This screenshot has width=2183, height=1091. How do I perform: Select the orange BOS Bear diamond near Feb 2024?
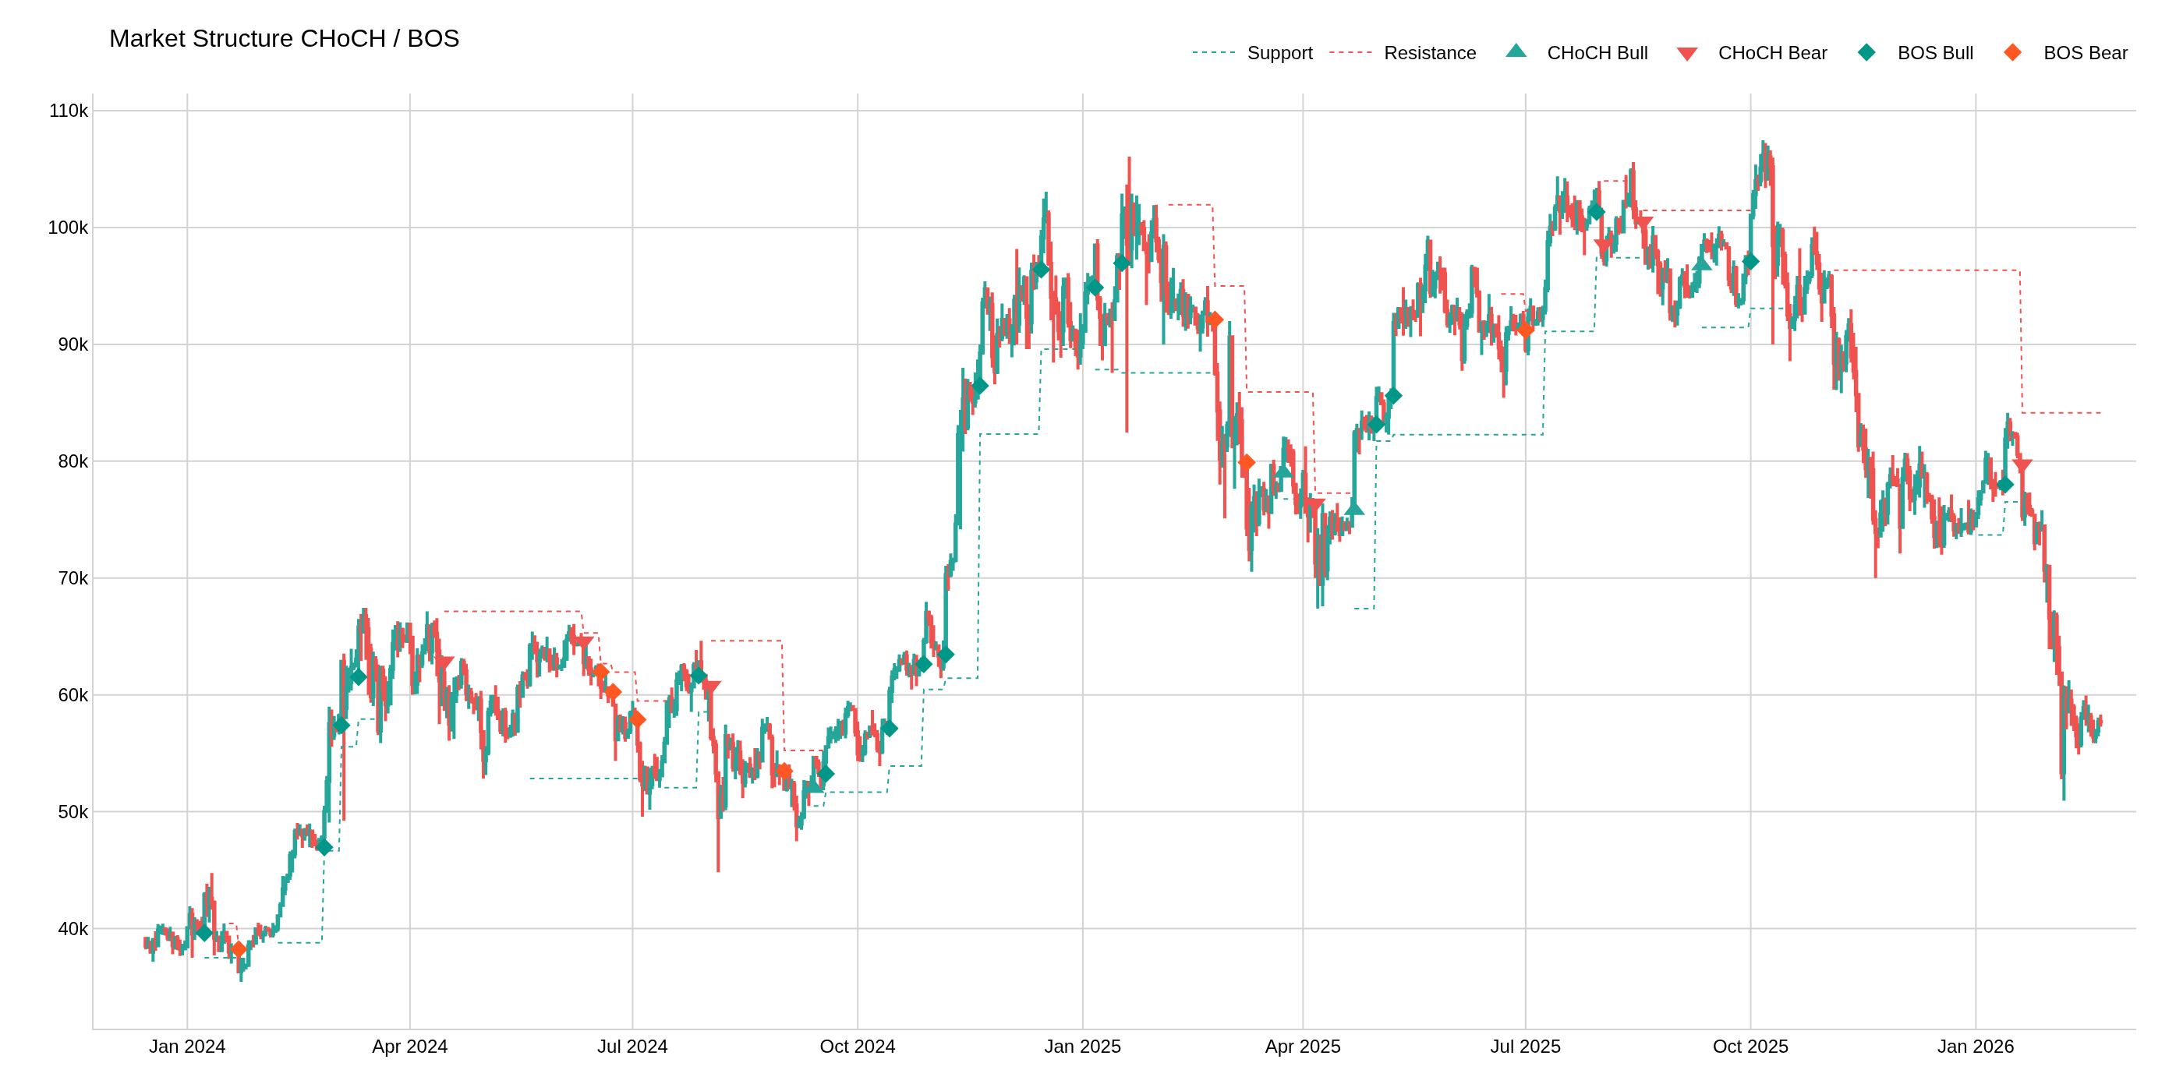[239, 949]
